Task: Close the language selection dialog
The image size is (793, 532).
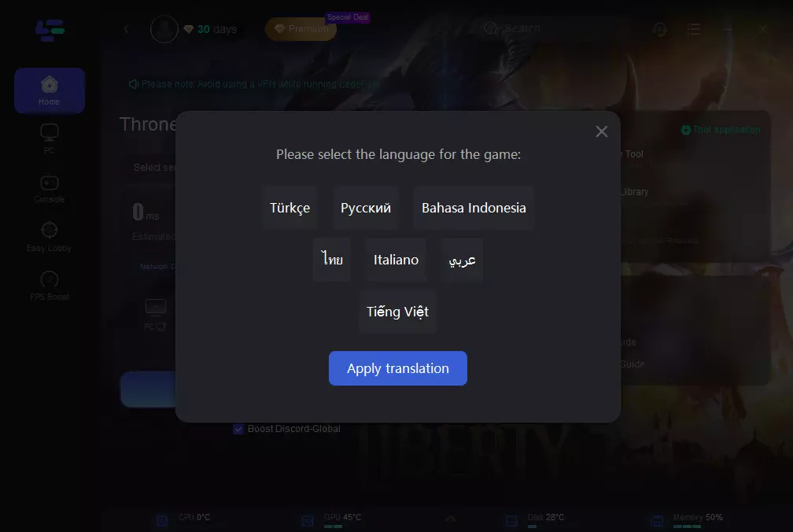Action: point(601,131)
